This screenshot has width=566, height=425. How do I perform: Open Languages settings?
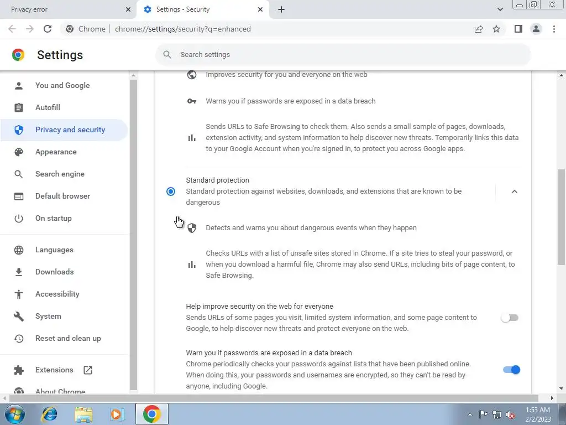point(64,250)
